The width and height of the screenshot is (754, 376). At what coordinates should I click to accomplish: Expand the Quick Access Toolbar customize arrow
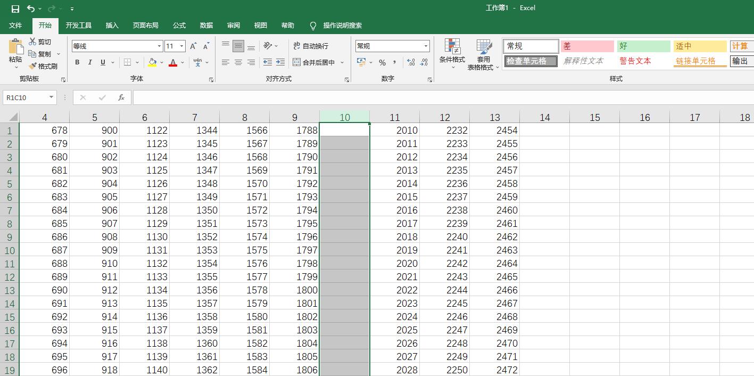[x=72, y=9]
